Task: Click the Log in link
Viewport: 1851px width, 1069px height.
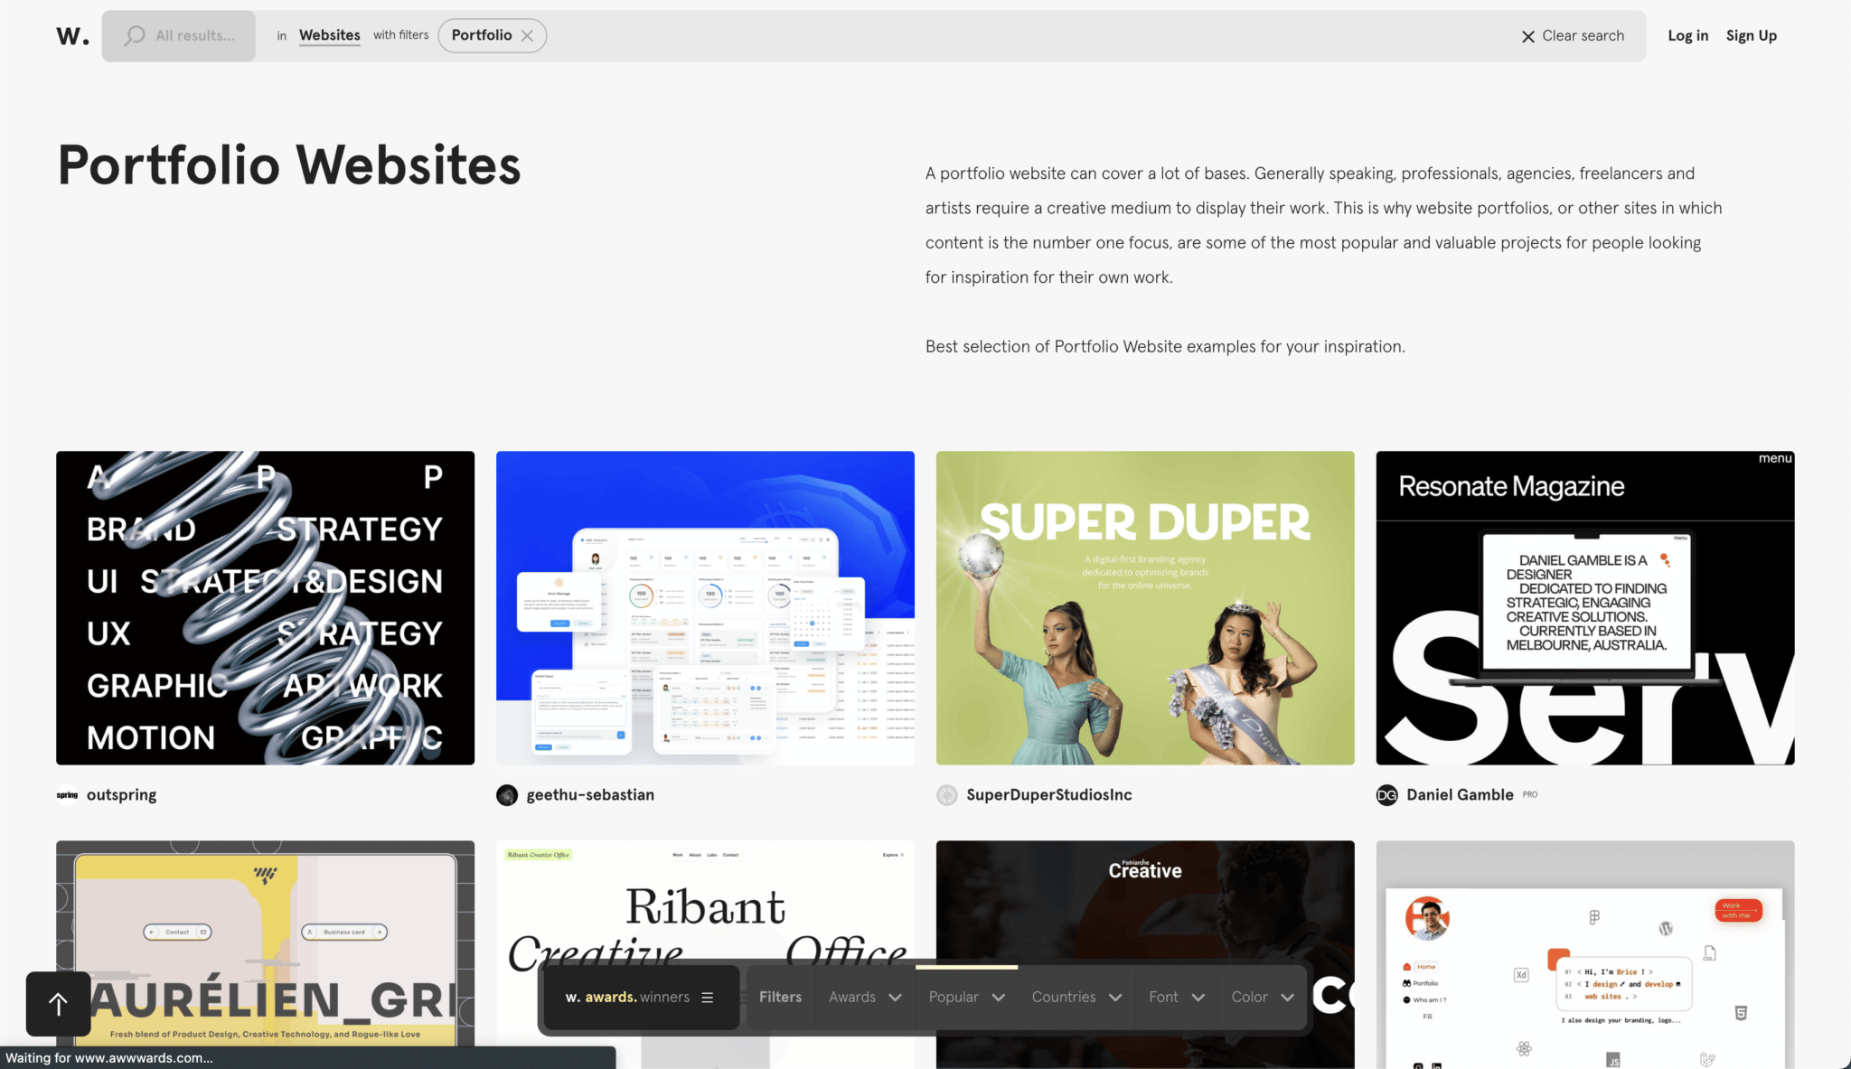Action: coord(1687,35)
